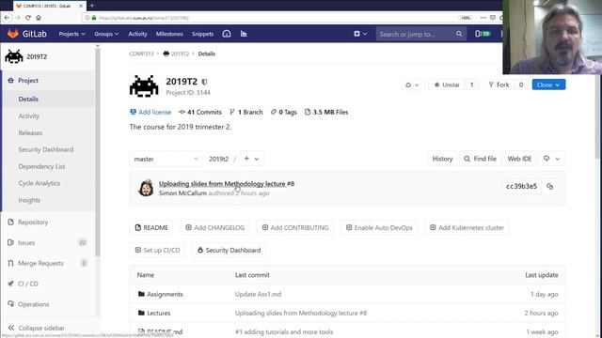602x338 pixels.
Task: Click the space invader project avatar in sidebar
Action: pos(14,56)
